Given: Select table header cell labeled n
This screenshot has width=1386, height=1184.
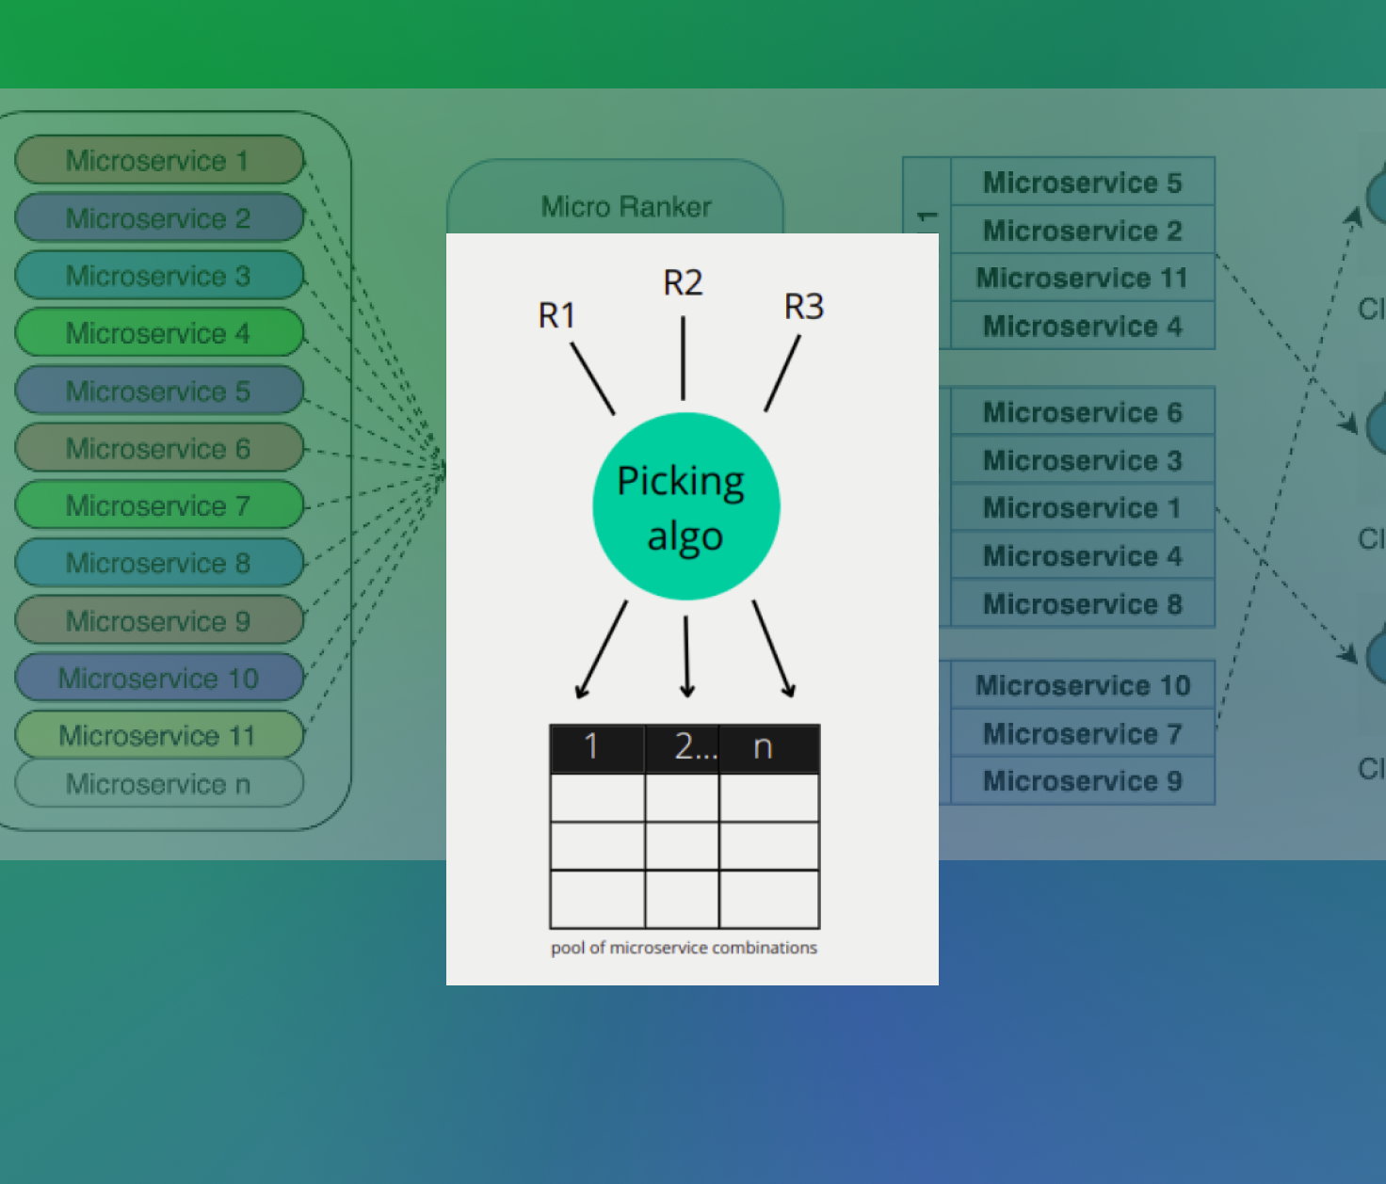Looking at the screenshot, I should coord(769,748).
